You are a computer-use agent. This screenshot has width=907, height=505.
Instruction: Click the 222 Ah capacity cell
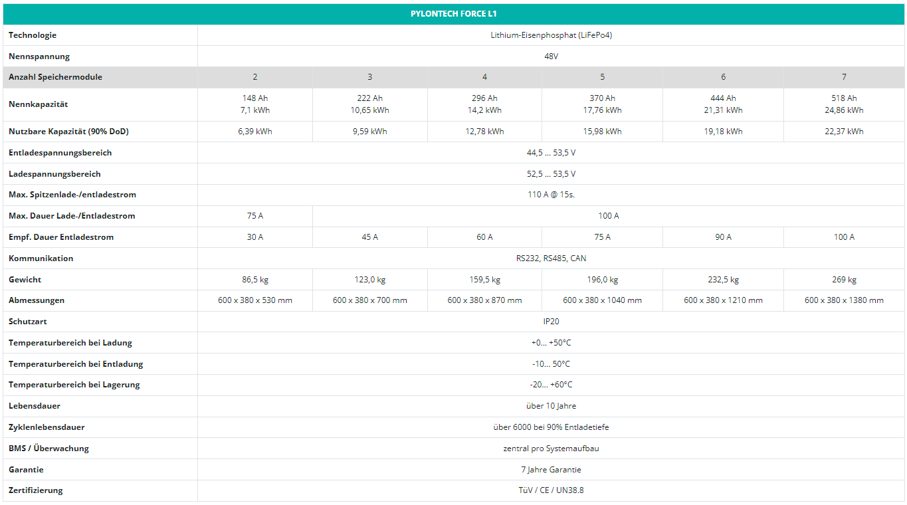pos(370,104)
